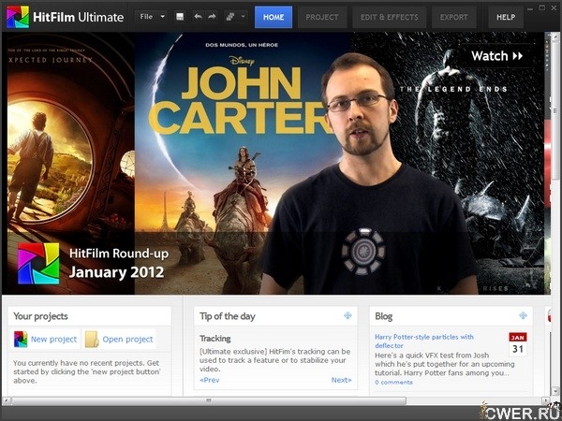Click the pencil options icon in toolbar
Screen dimensions: 562x421
point(230,17)
